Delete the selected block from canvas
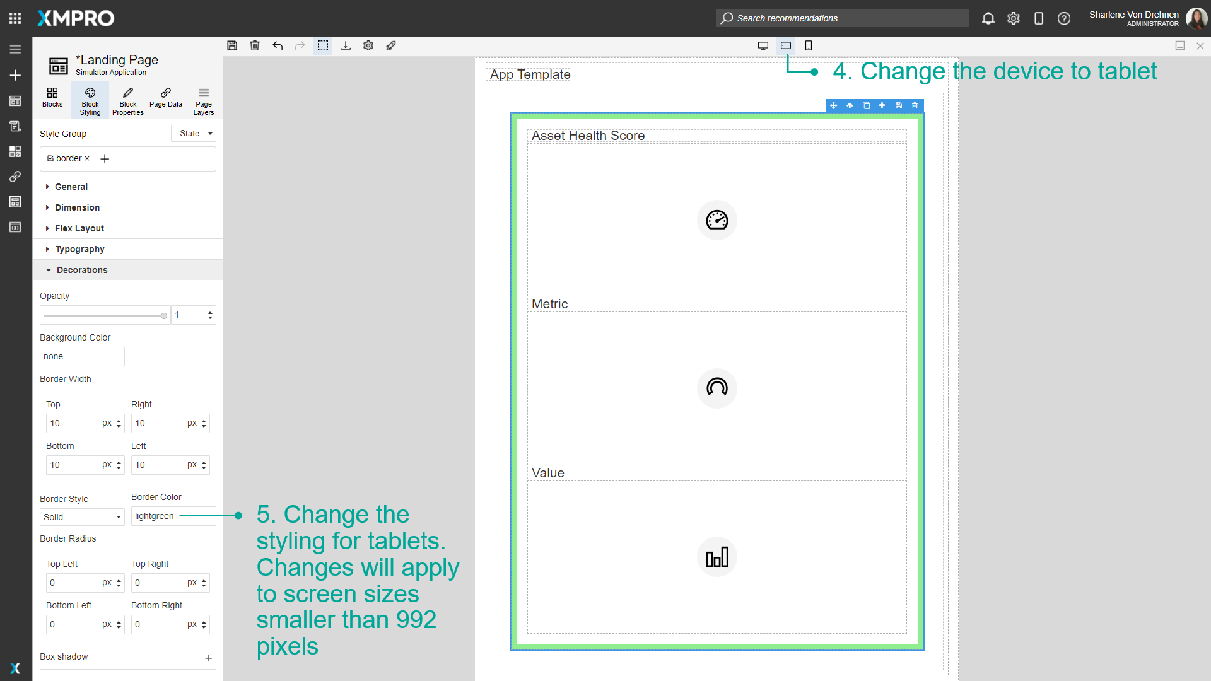The image size is (1211, 681). pyautogui.click(x=914, y=105)
